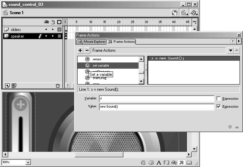Open the Mixer palette panel
Viewport: 243px width, 167px height.
click(x=151, y=163)
